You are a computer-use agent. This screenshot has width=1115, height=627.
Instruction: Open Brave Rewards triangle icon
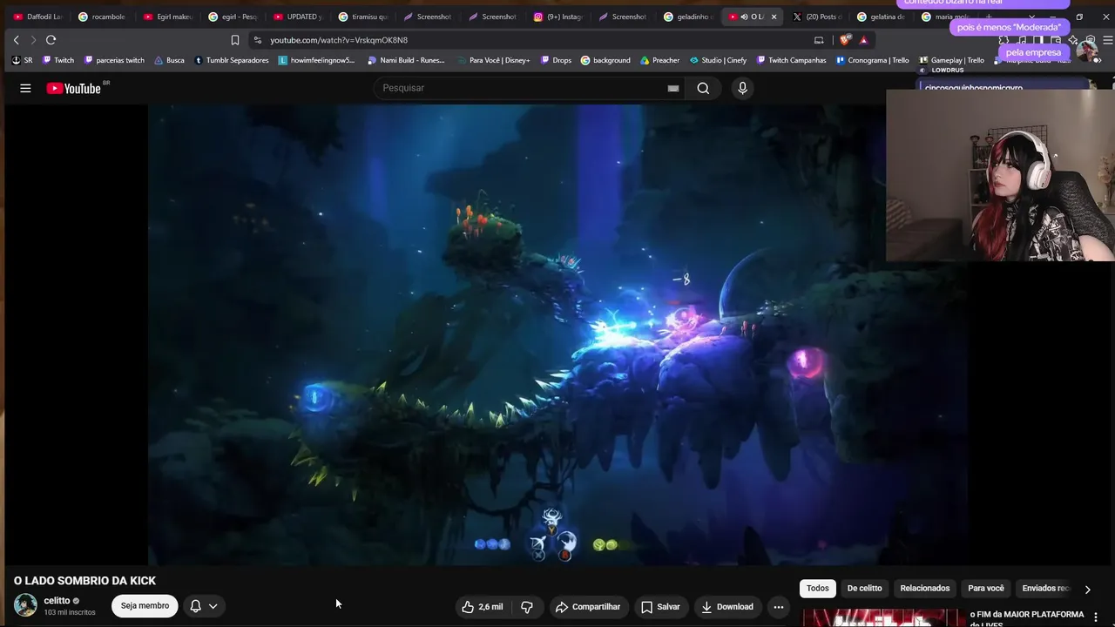coord(863,40)
